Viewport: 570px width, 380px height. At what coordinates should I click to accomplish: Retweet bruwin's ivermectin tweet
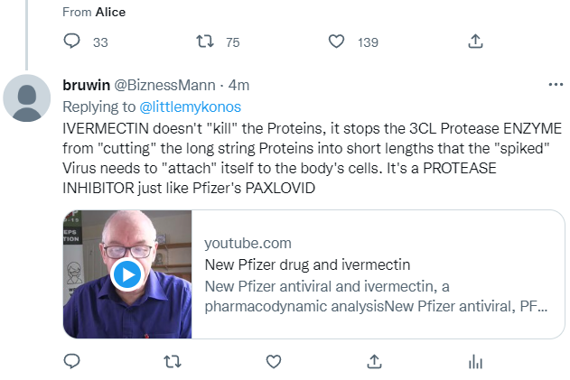pos(171,361)
